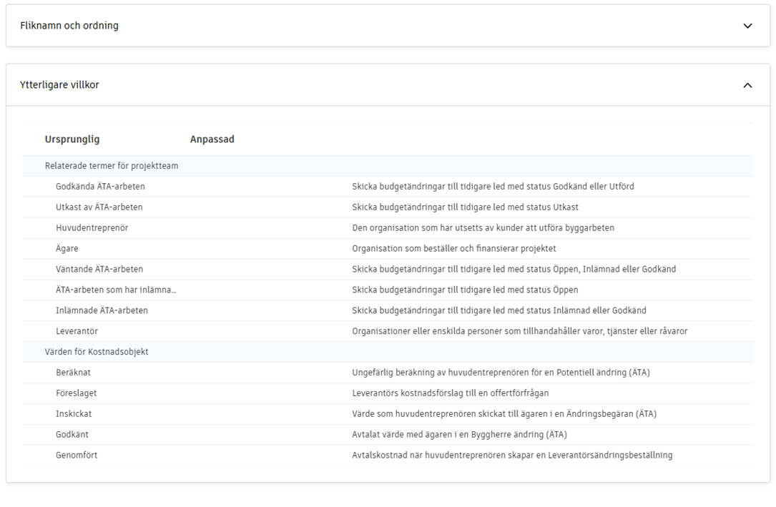Image resolution: width=776 pixels, height=507 pixels.
Task: Click the Leverantör term row
Action: pos(77,332)
